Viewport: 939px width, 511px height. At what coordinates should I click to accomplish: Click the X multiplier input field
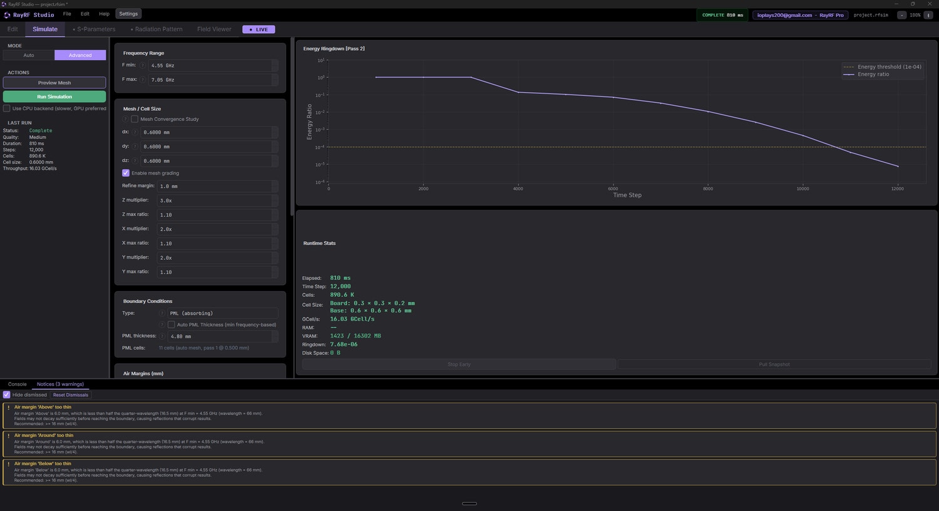(x=217, y=229)
